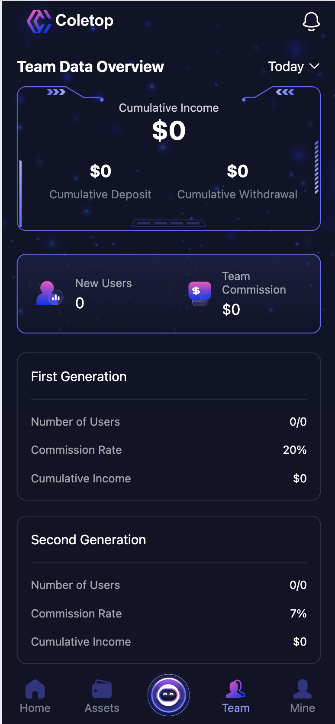Viewport: 335px width, 724px height.
Task: Go to the Assets tab label
Action: [102, 708]
